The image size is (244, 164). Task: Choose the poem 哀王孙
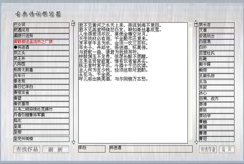coord(41,59)
